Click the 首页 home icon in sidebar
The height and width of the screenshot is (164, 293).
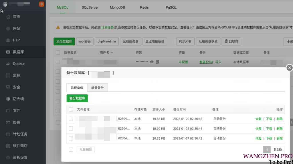tap(8, 17)
